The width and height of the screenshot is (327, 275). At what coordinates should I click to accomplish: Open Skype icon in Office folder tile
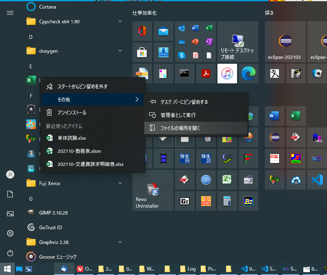182,55
